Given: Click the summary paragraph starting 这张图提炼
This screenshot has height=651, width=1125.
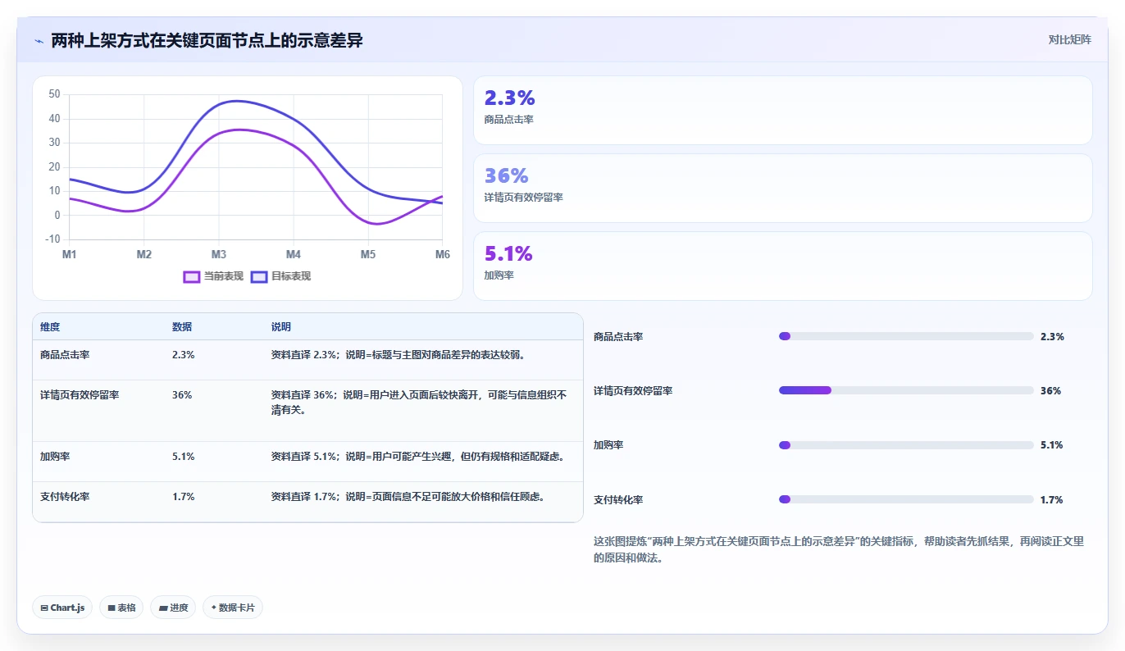Looking at the screenshot, I should 839,549.
